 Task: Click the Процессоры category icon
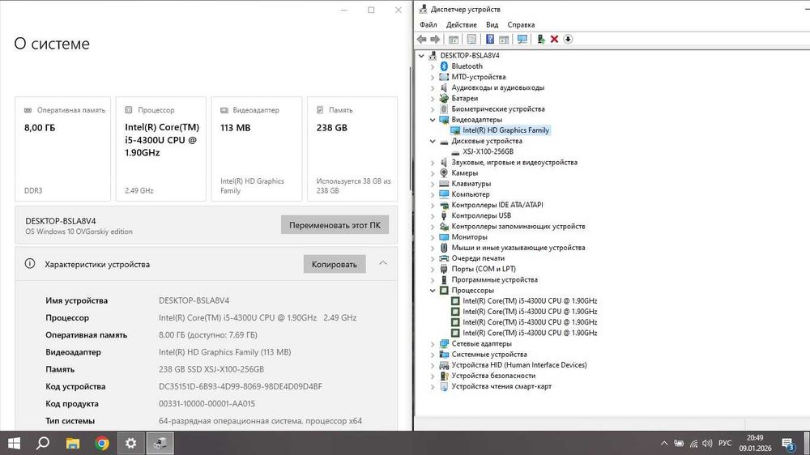coord(444,291)
